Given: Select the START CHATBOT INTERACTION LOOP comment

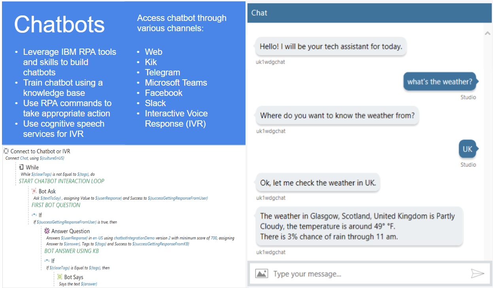Looking at the screenshot, I should coord(61,181).
